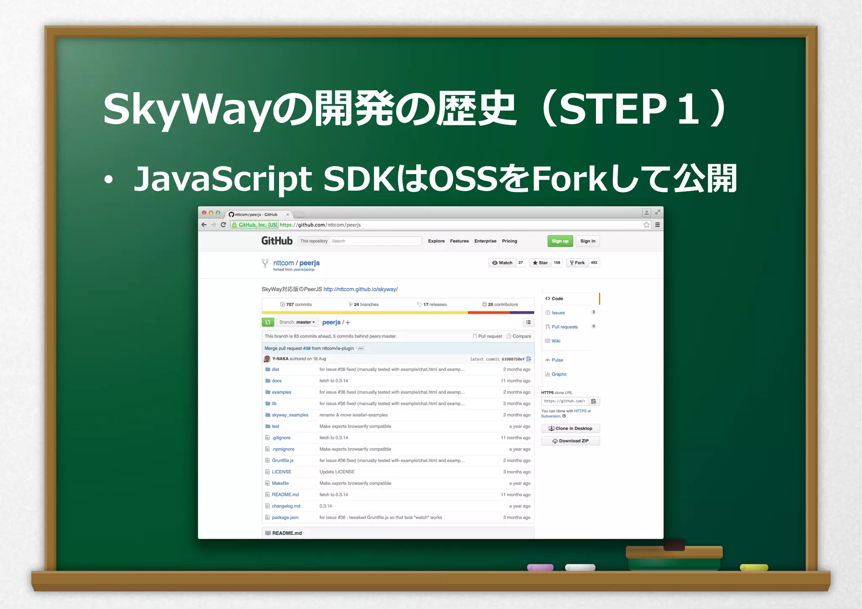Image resolution: width=862 pixels, height=609 pixels.
Task: Open the LICENSE file
Action: 282,472
